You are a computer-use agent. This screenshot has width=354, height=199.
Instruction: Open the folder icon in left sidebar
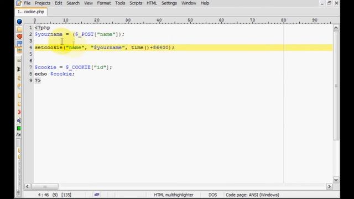pos(19,29)
